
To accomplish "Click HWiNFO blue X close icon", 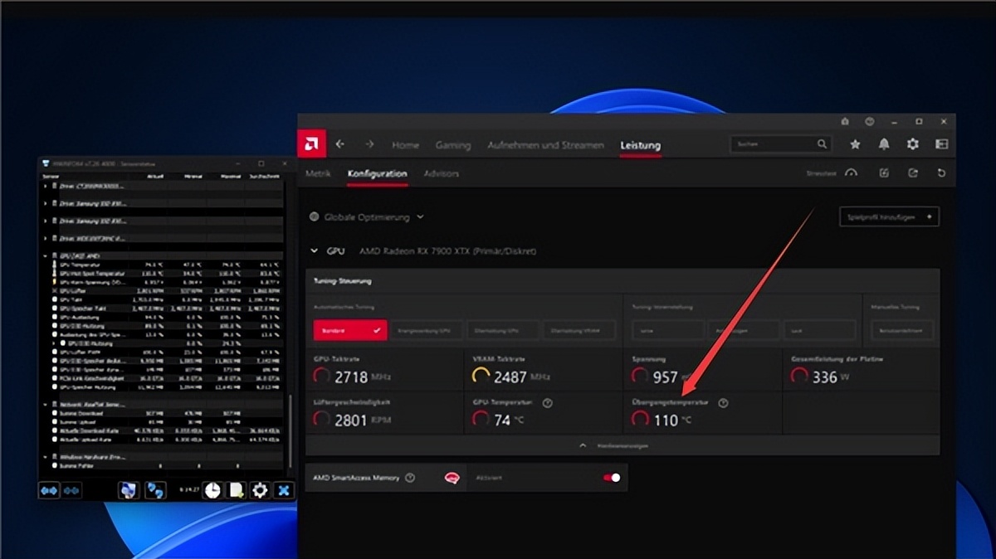I will click(283, 491).
